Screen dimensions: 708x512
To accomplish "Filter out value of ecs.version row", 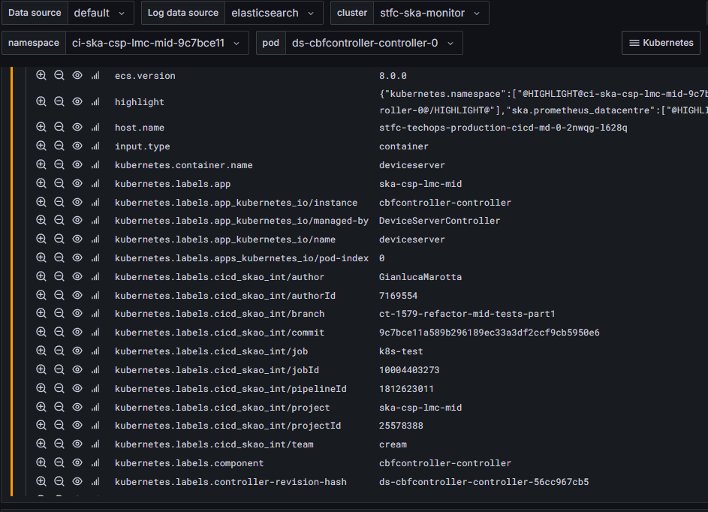I will pyautogui.click(x=59, y=75).
